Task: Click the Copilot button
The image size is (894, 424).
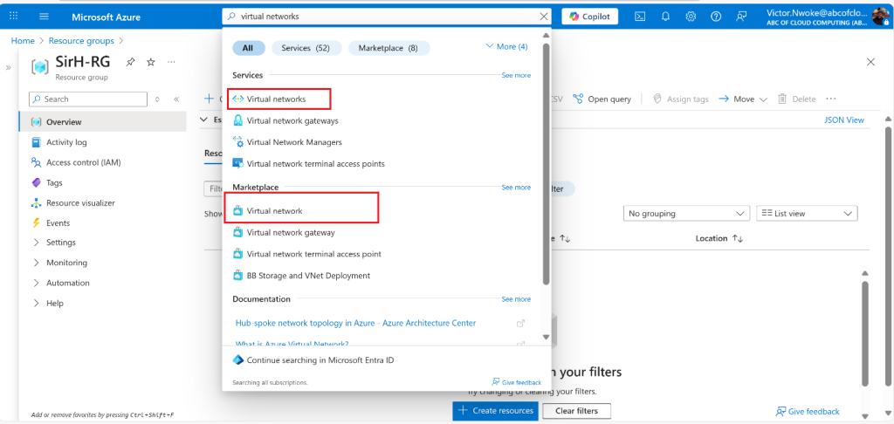Action: point(590,17)
